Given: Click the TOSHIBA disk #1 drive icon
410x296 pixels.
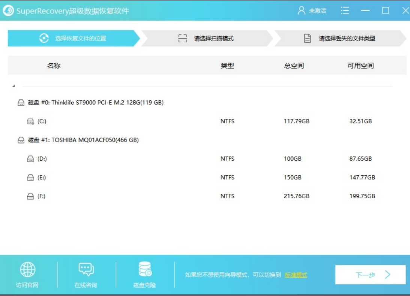Looking at the screenshot, I should pyautogui.click(x=21, y=140).
